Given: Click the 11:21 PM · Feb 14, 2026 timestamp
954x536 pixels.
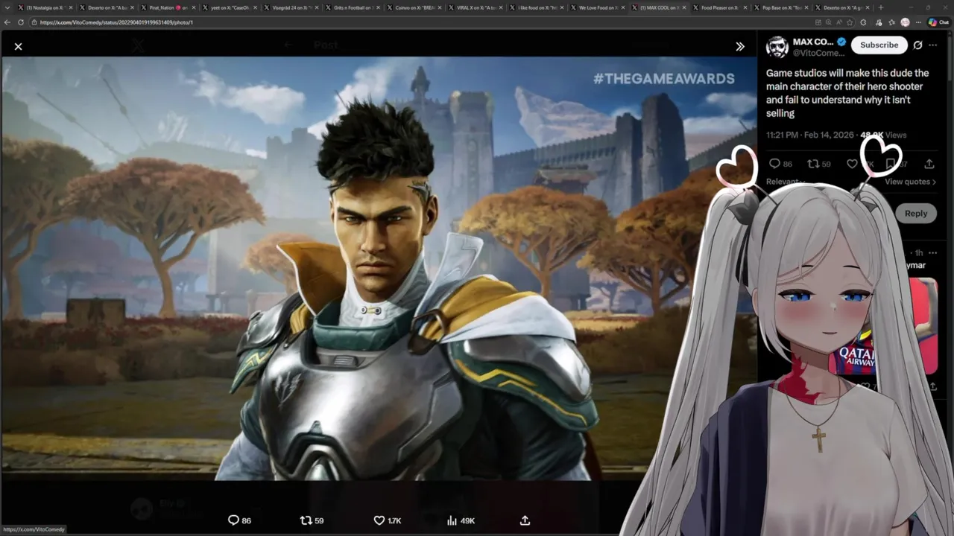Looking at the screenshot, I should [x=810, y=135].
